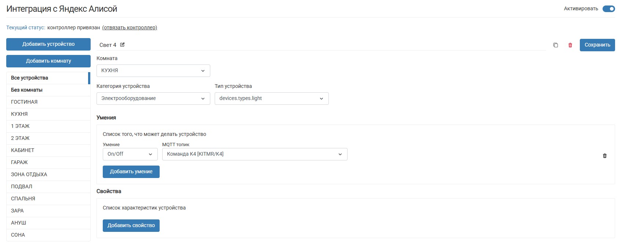Click the device name Свет 4
The width and height of the screenshot is (618, 252).
pos(108,45)
